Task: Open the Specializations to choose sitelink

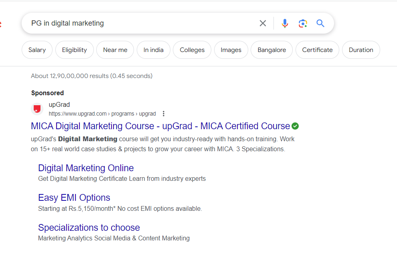Action: click(89, 228)
